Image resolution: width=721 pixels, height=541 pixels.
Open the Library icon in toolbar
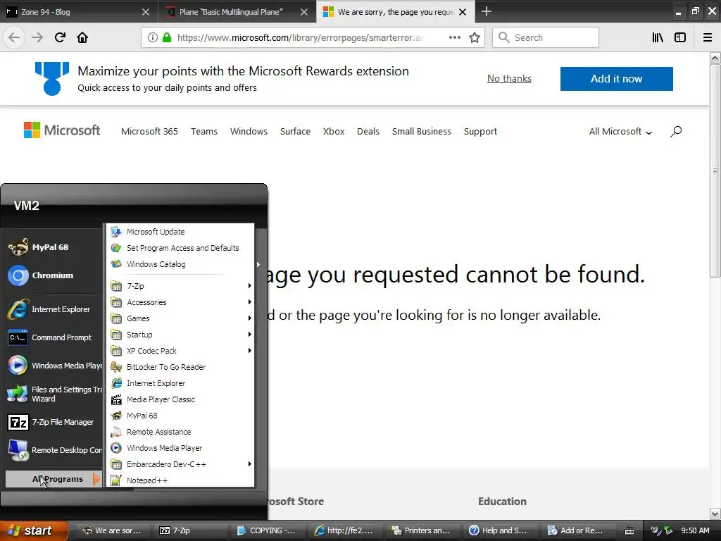pyautogui.click(x=658, y=37)
